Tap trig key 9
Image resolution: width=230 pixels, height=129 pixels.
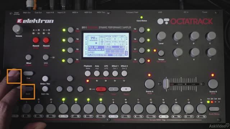[113, 109]
